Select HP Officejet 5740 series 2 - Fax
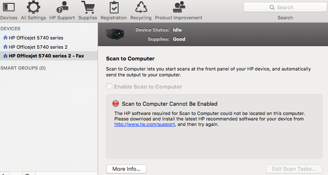 pyautogui.click(x=49, y=56)
